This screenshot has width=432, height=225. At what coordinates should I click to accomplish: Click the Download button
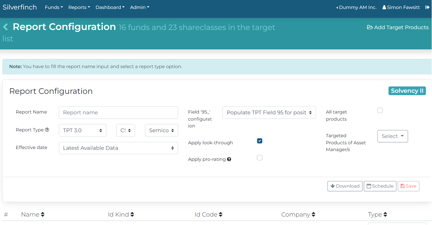point(345,186)
